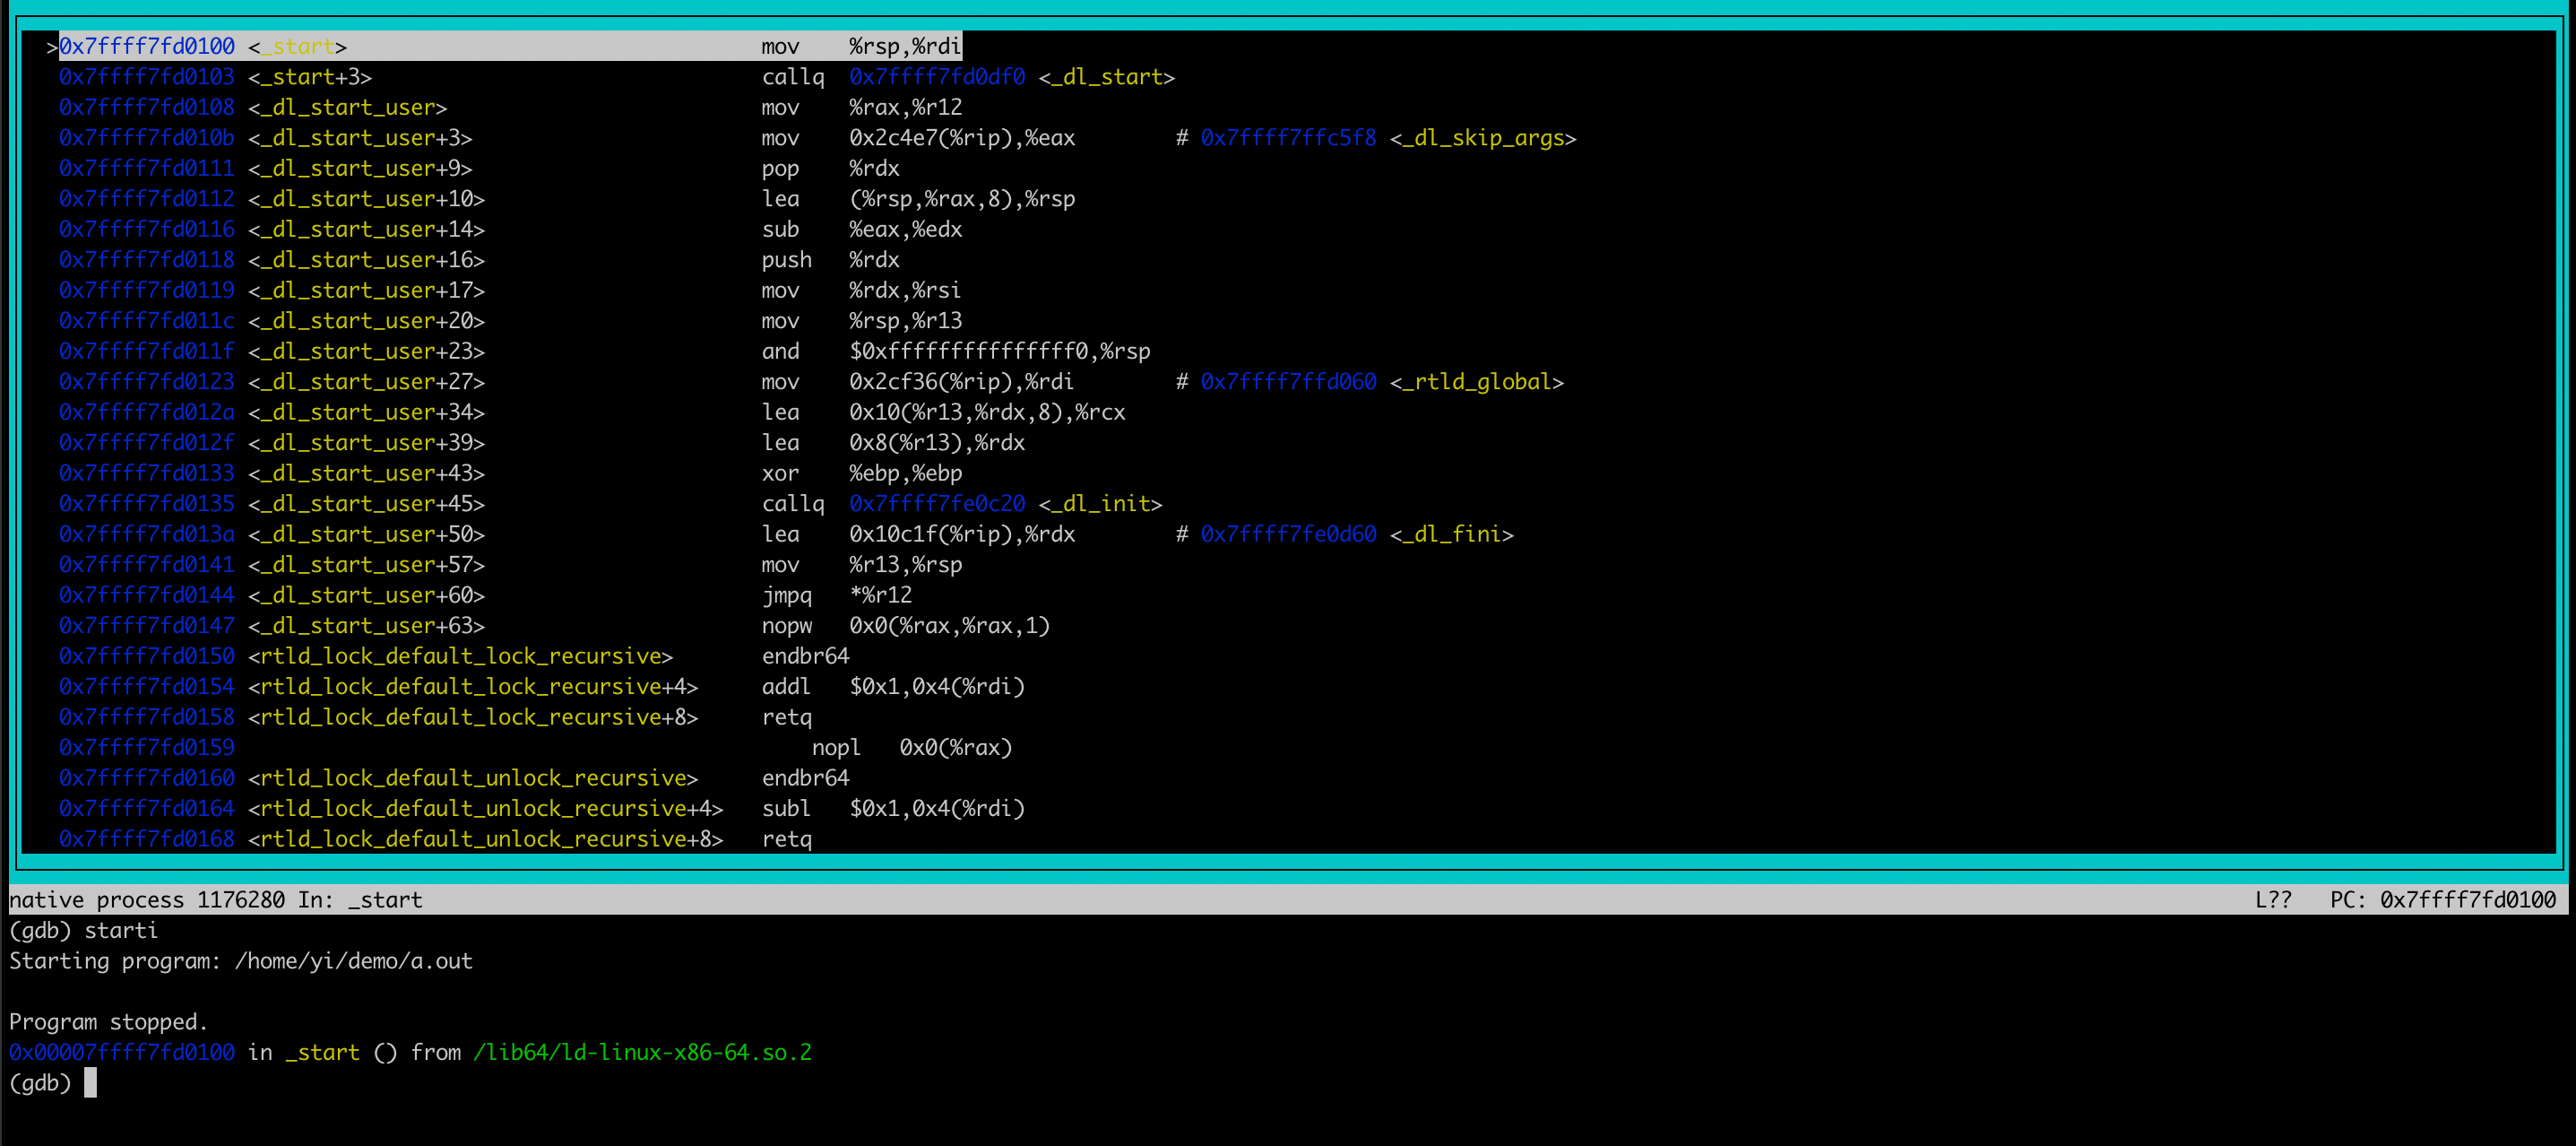
Task: Select the PC: 0x7ffff7fd0100 status value
Action: point(2442,901)
